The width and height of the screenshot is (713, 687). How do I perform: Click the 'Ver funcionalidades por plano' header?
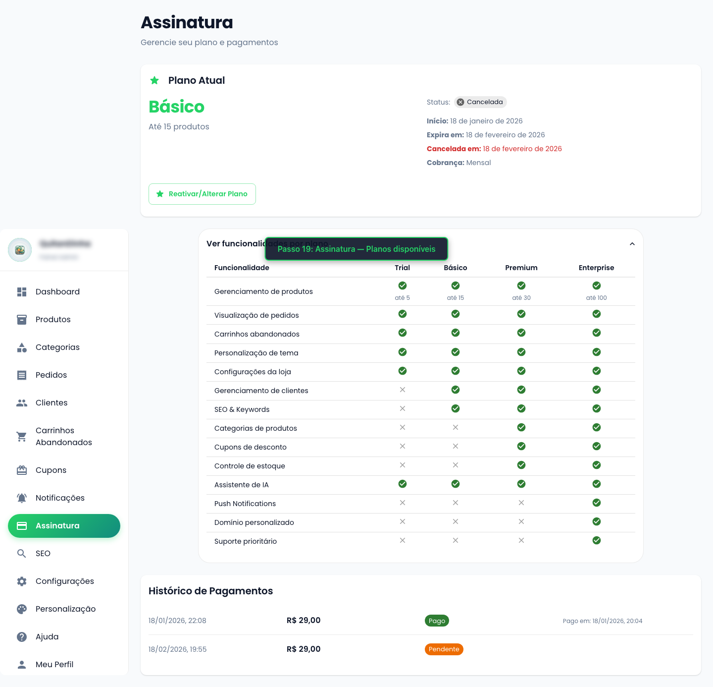click(x=235, y=244)
